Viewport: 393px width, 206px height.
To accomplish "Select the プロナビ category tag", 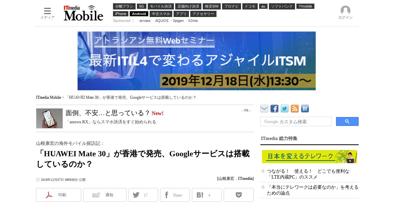I will pyautogui.click(x=232, y=6).
